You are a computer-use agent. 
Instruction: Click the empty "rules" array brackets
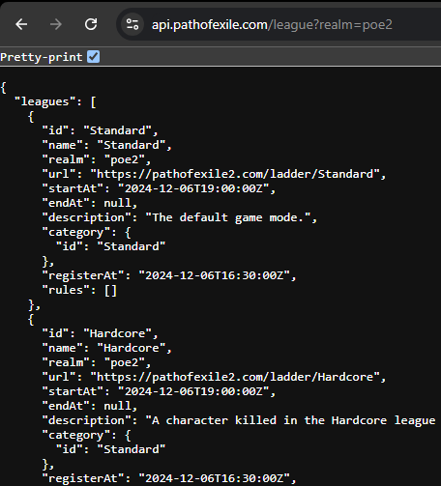110,290
